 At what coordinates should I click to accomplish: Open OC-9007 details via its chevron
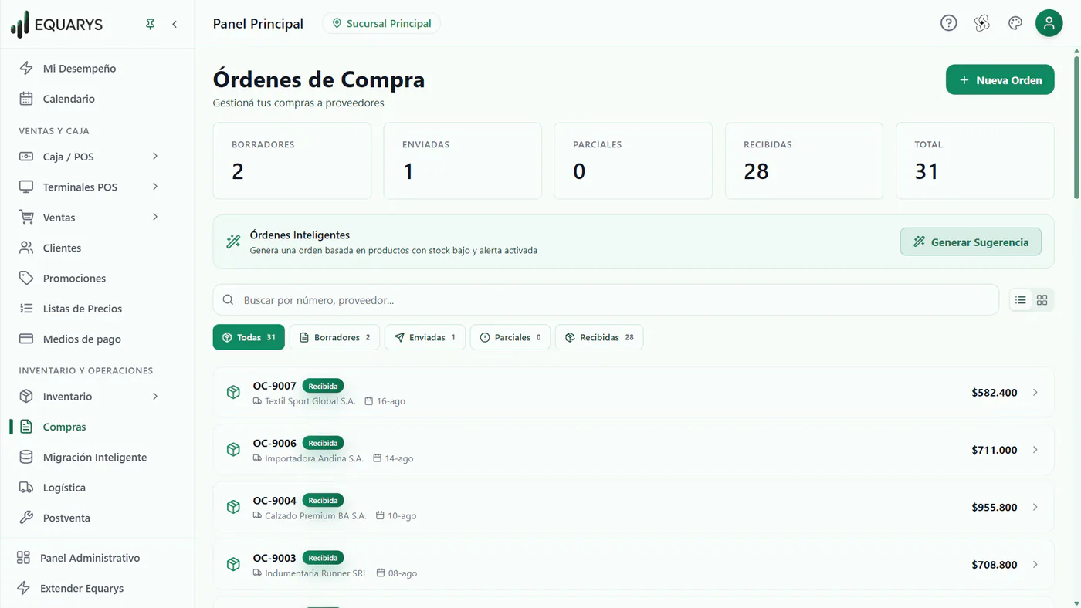[1035, 392]
